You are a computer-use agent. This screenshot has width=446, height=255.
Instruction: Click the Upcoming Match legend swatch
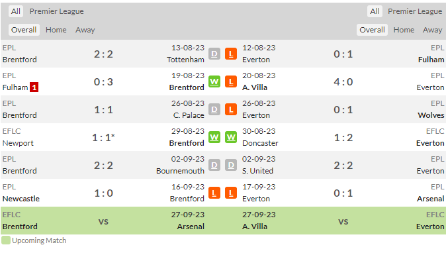coord(6,240)
